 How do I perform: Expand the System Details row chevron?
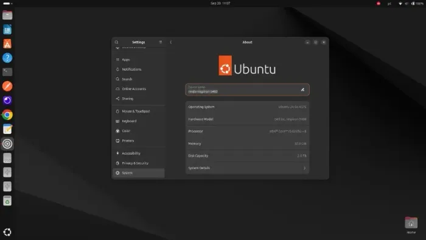pos(304,168)
